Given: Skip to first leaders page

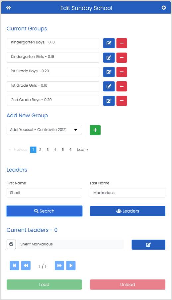Looking at the screenshot, I should 15,266.
